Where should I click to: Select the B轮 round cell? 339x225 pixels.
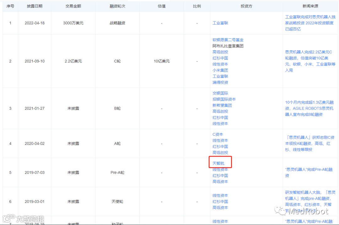pyautogui.click(x=117, y=108)
